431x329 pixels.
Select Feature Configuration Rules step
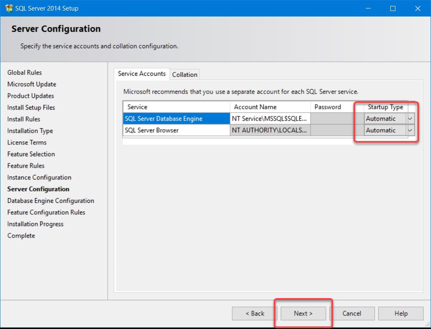tap(46, 212)
